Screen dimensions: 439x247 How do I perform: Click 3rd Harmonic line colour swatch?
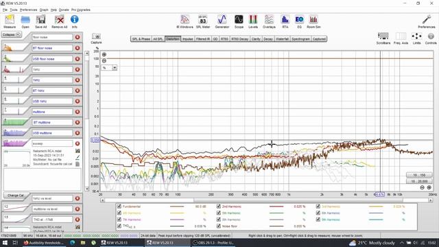click(376, 207)
